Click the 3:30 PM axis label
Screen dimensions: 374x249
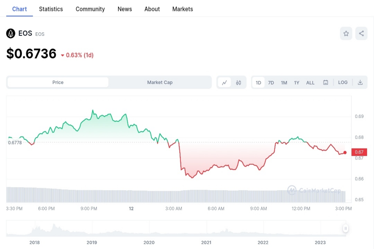point(14,209)
